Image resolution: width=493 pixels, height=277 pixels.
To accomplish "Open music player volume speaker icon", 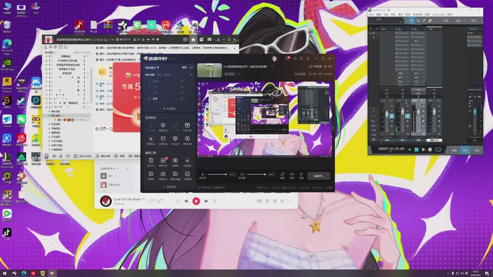I will [x=282, y=201].
